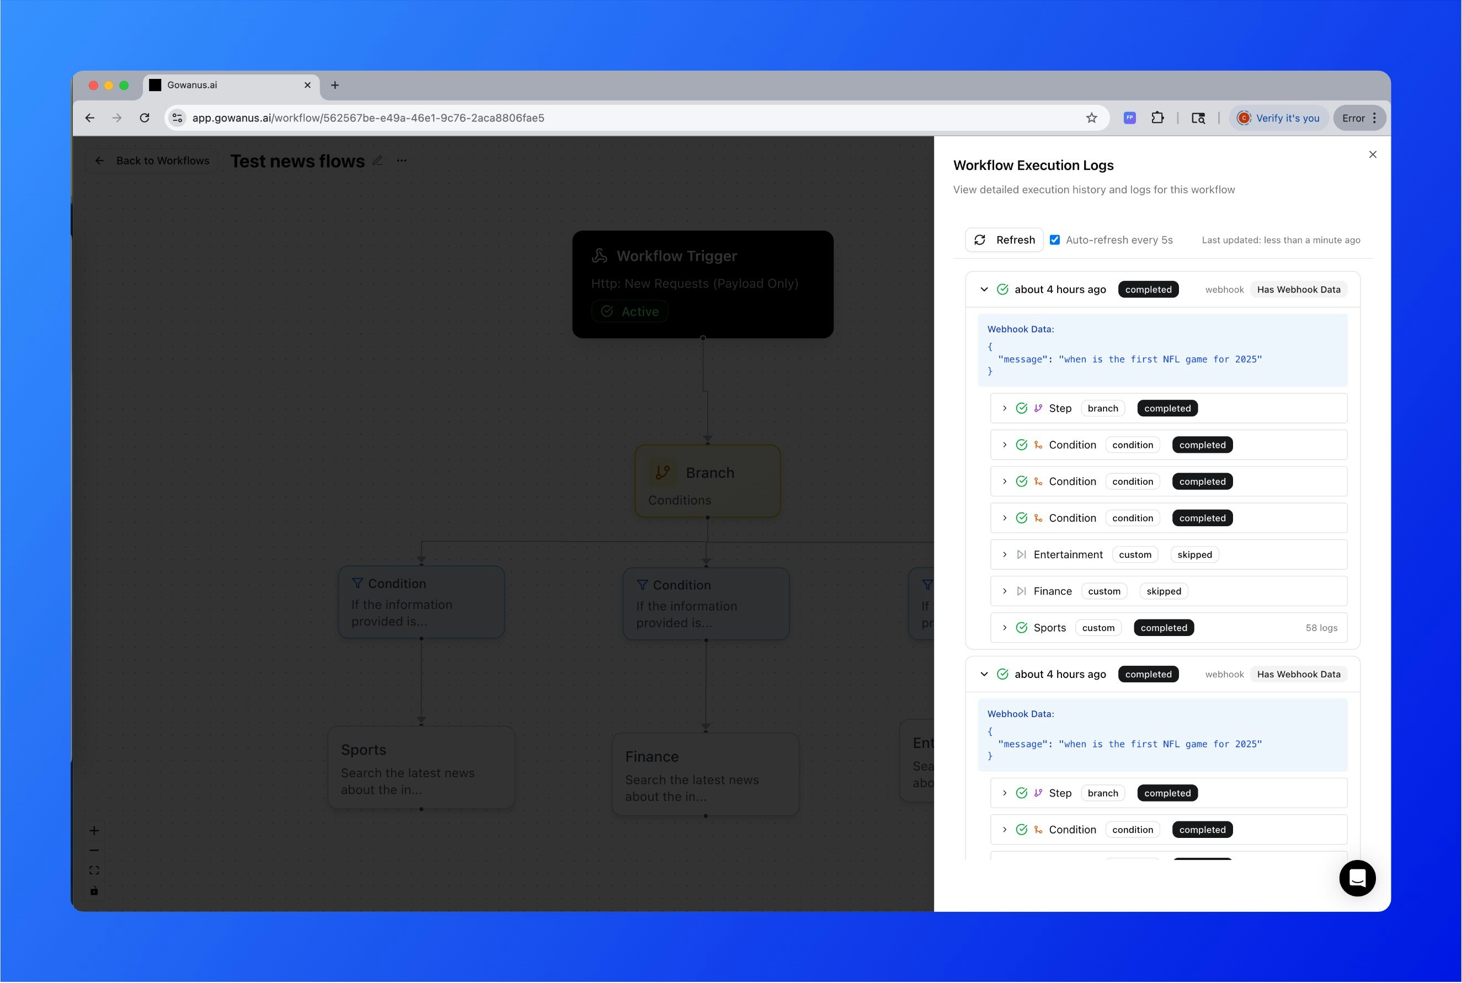Screen dimensions: 1462x983
Task: Zoom in on the canvas with plus
Action: point(94,831)
